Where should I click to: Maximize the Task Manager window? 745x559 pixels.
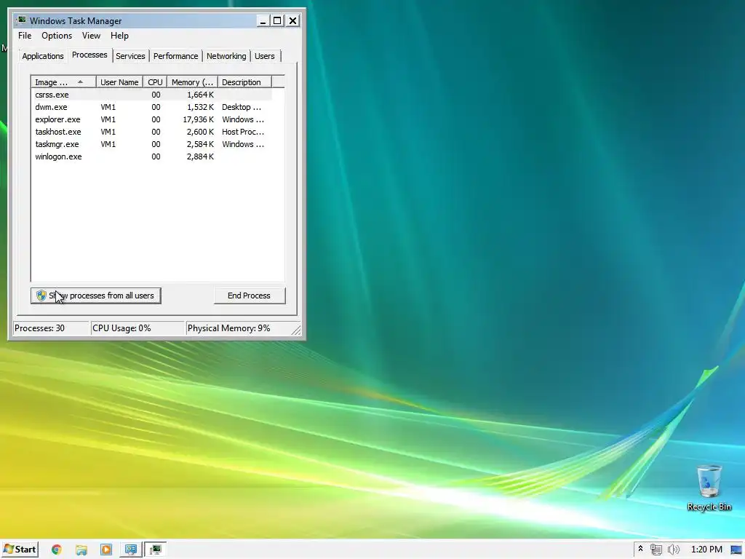coord(277,20)
